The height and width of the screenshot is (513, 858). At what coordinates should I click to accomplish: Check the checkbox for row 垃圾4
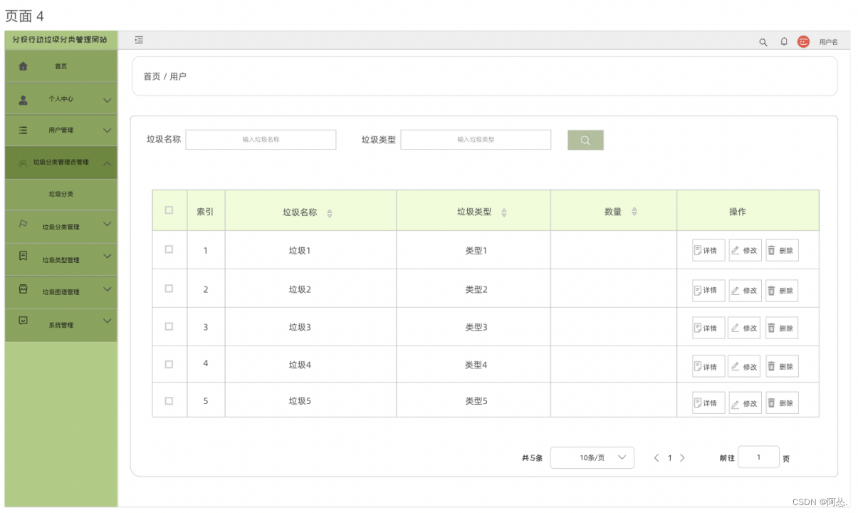pyautogui.click(x=169, y=364)
